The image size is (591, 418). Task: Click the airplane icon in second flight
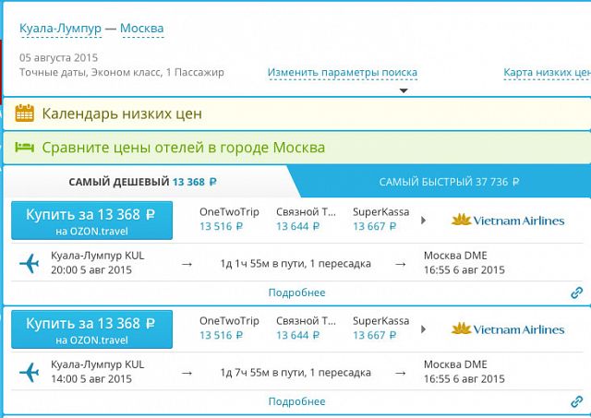tap(30, 372)
